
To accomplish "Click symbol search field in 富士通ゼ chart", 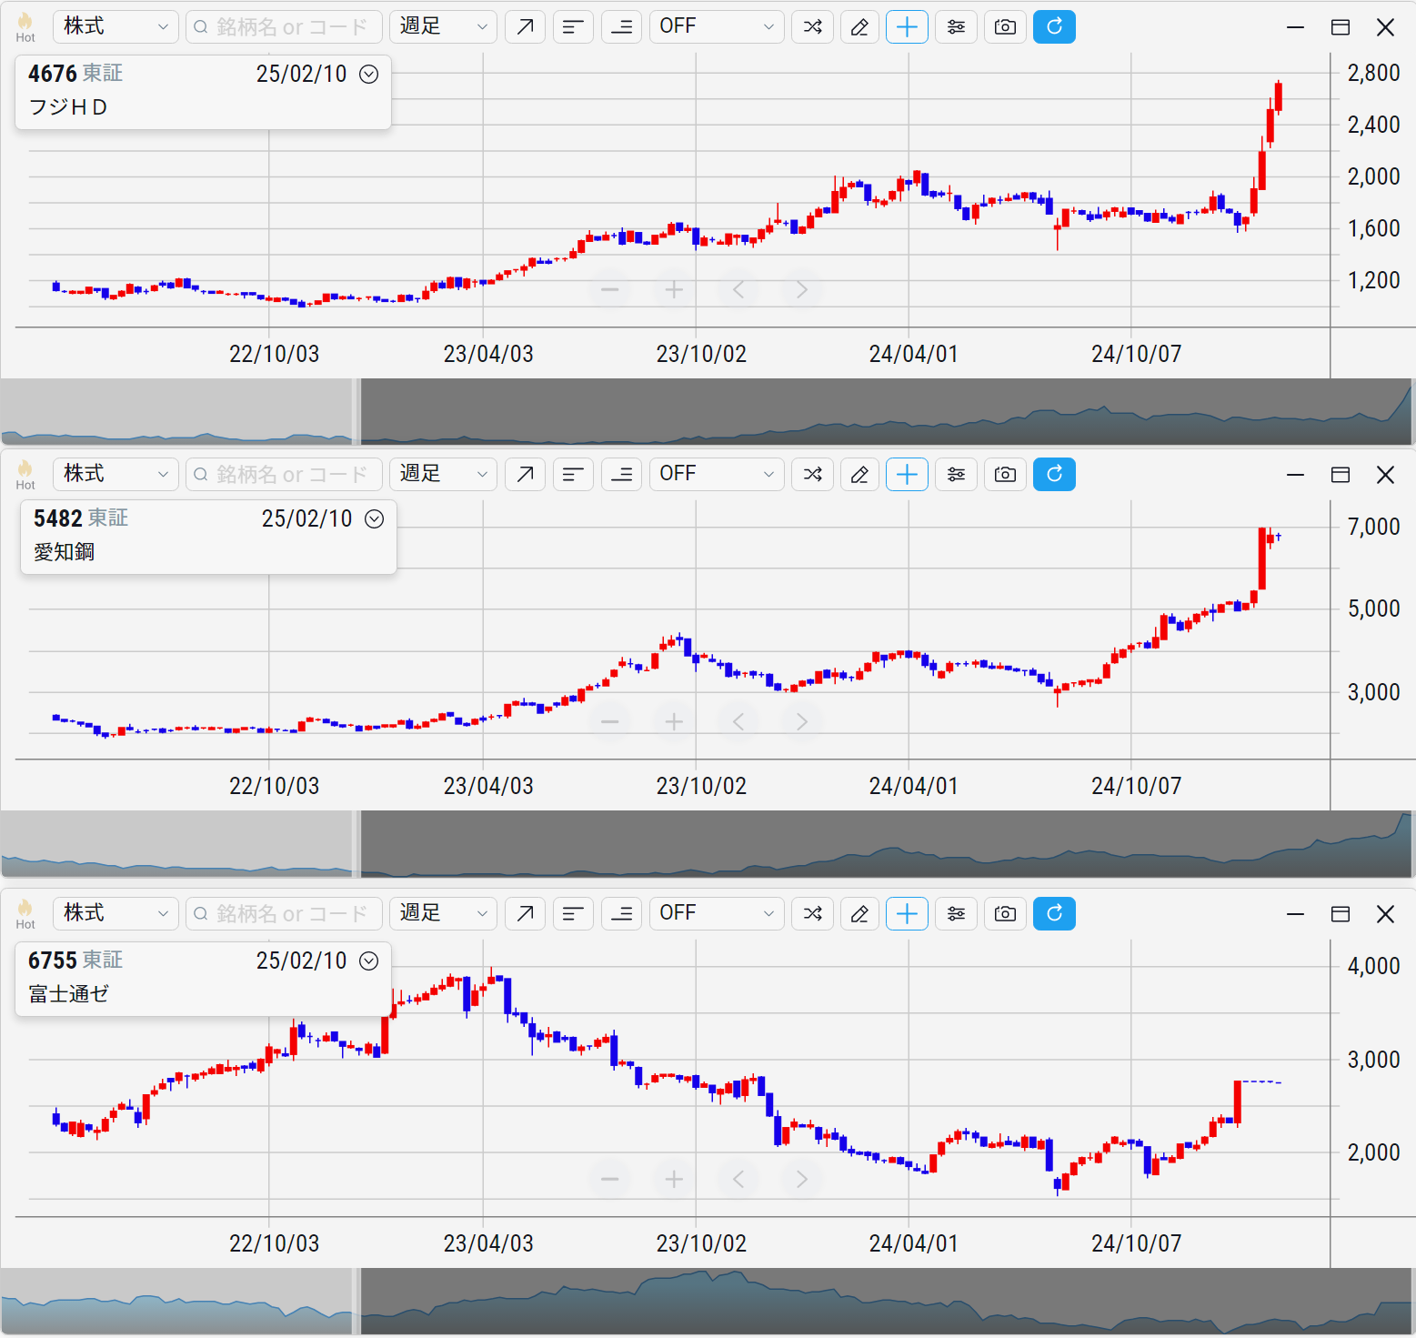I will pyautogui.click(x=284, y=913).
